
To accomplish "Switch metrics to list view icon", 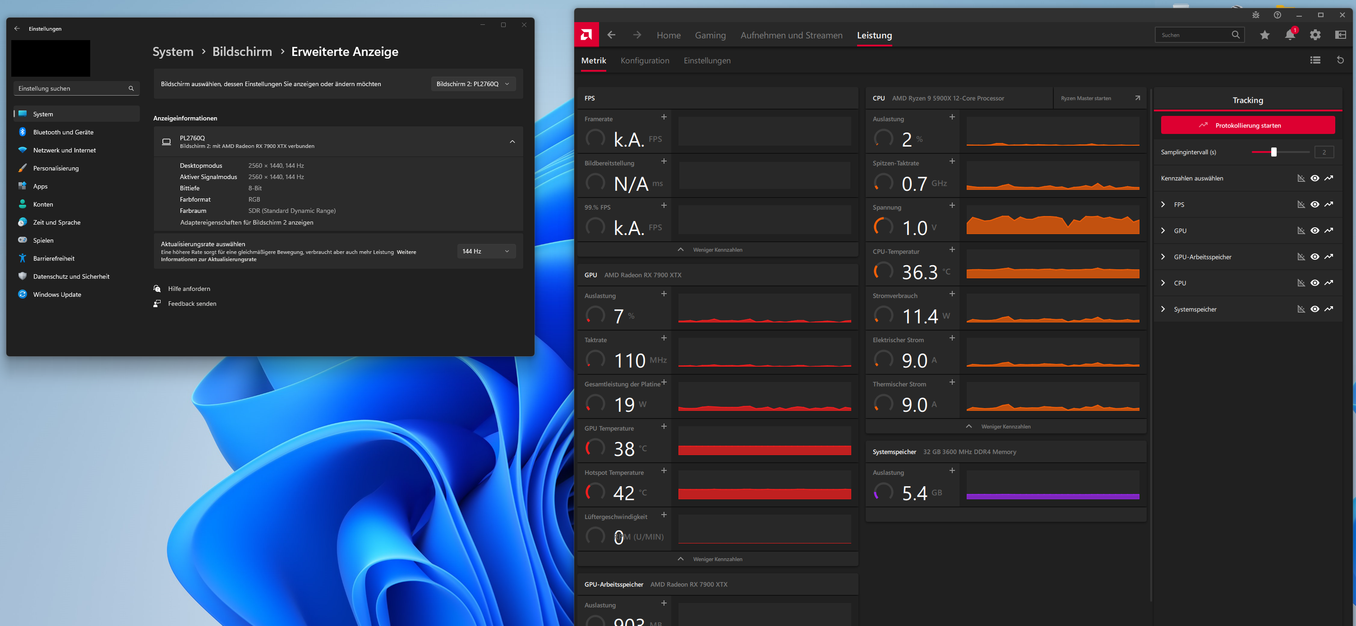I will point(1315,60).
